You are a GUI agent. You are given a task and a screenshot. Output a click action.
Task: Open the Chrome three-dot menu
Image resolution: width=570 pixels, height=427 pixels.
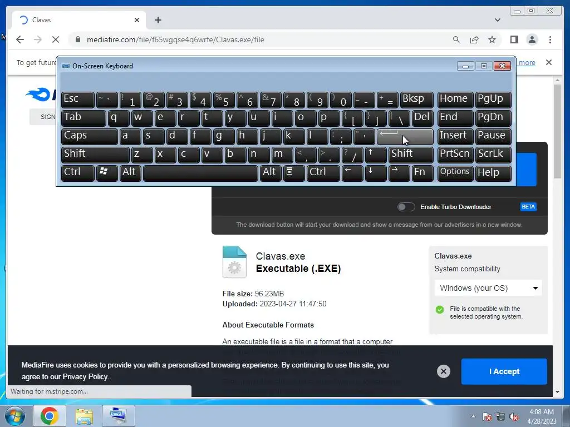[550, 39]
